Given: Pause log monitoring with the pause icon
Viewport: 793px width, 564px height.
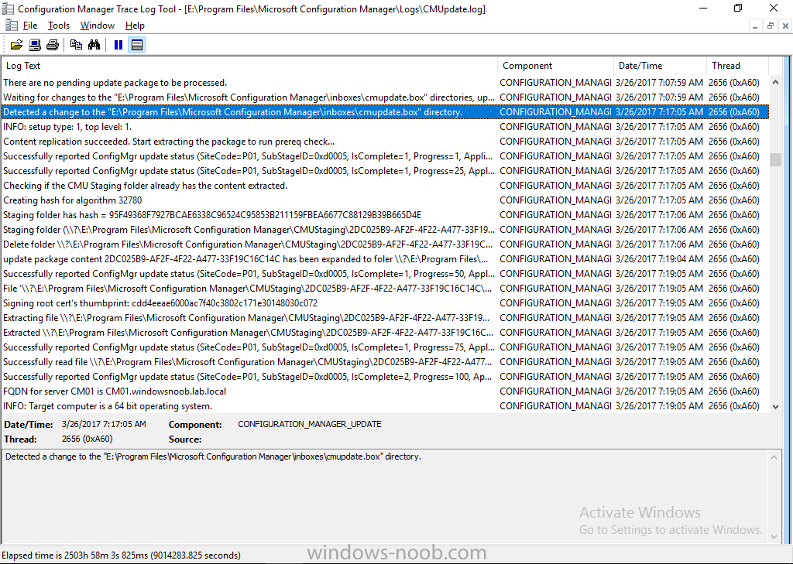Looking at the screenshot, I should [x=118, y=45].
